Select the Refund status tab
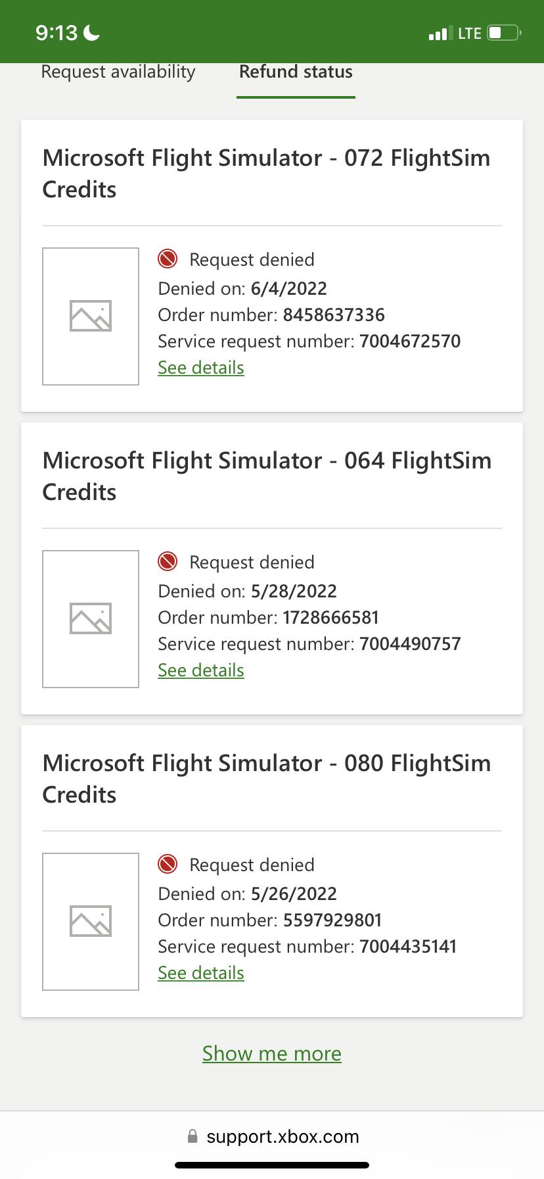Screen dimensions: 544x1179 click(296, 72)
